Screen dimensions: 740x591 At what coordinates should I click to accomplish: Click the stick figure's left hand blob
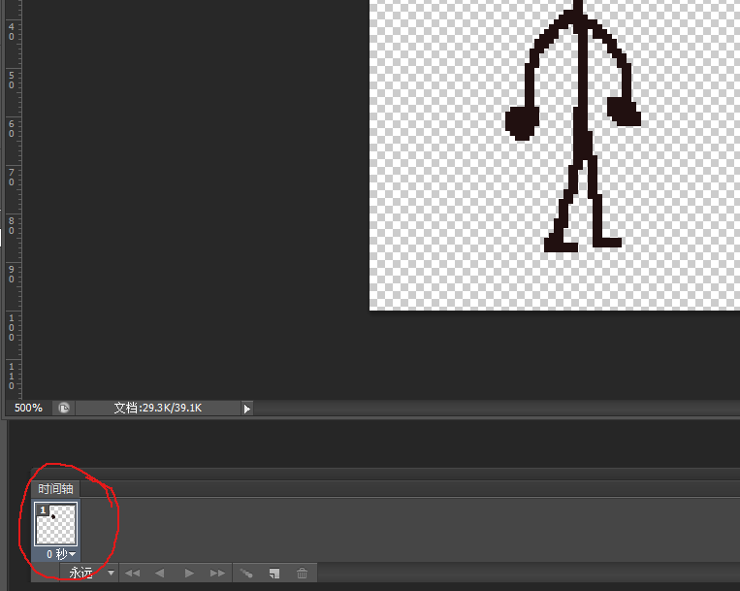[x=523, y=122]
